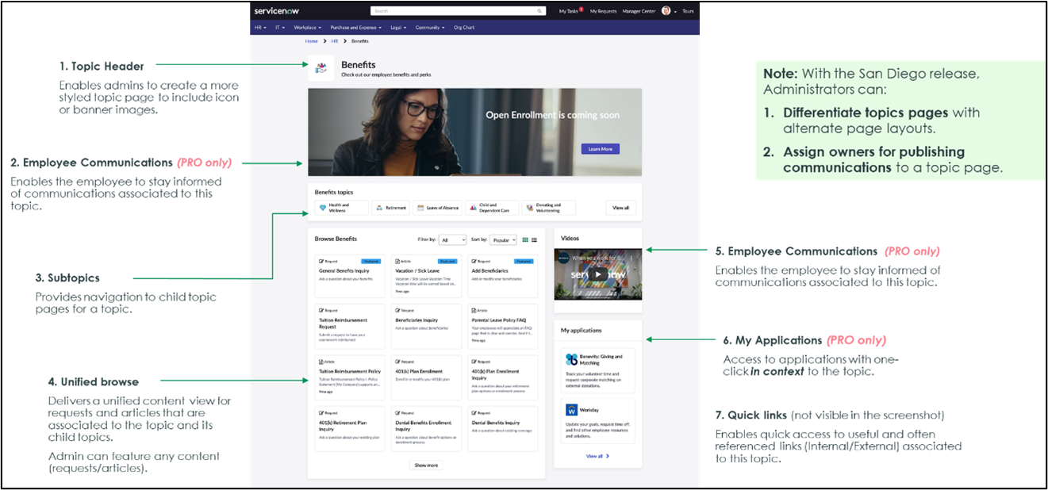Open the Filter by dropdown

coord(452,239)
